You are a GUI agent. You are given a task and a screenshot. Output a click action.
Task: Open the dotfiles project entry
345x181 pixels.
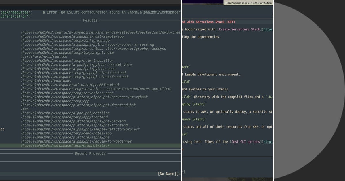point(65,113)
